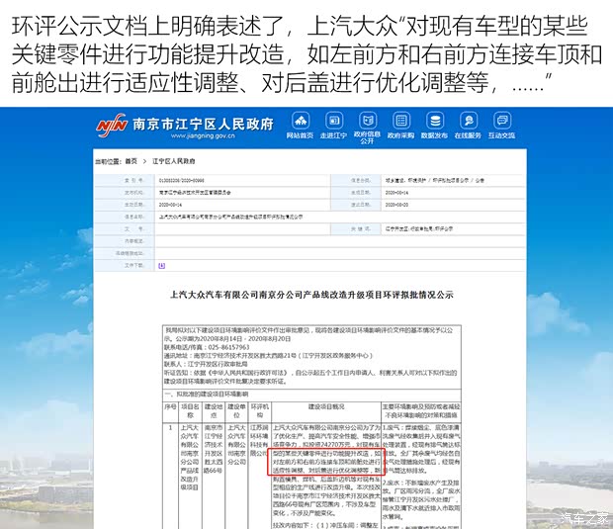Open the 政府采购 navigation icon
Image resolution: width=613 pixels, height=529 pixels.
coord(401,121)
